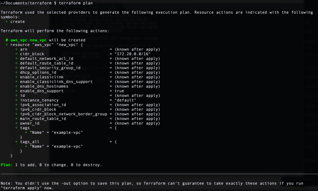Click the plus icon next to tags_all
The width and height of the screenshot is (318, 191).
(x=16, y=142)
